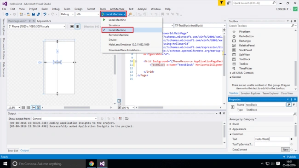Select portrait orientation icon in designer
This screenshot has height=168, width=299.
[77, 27]
